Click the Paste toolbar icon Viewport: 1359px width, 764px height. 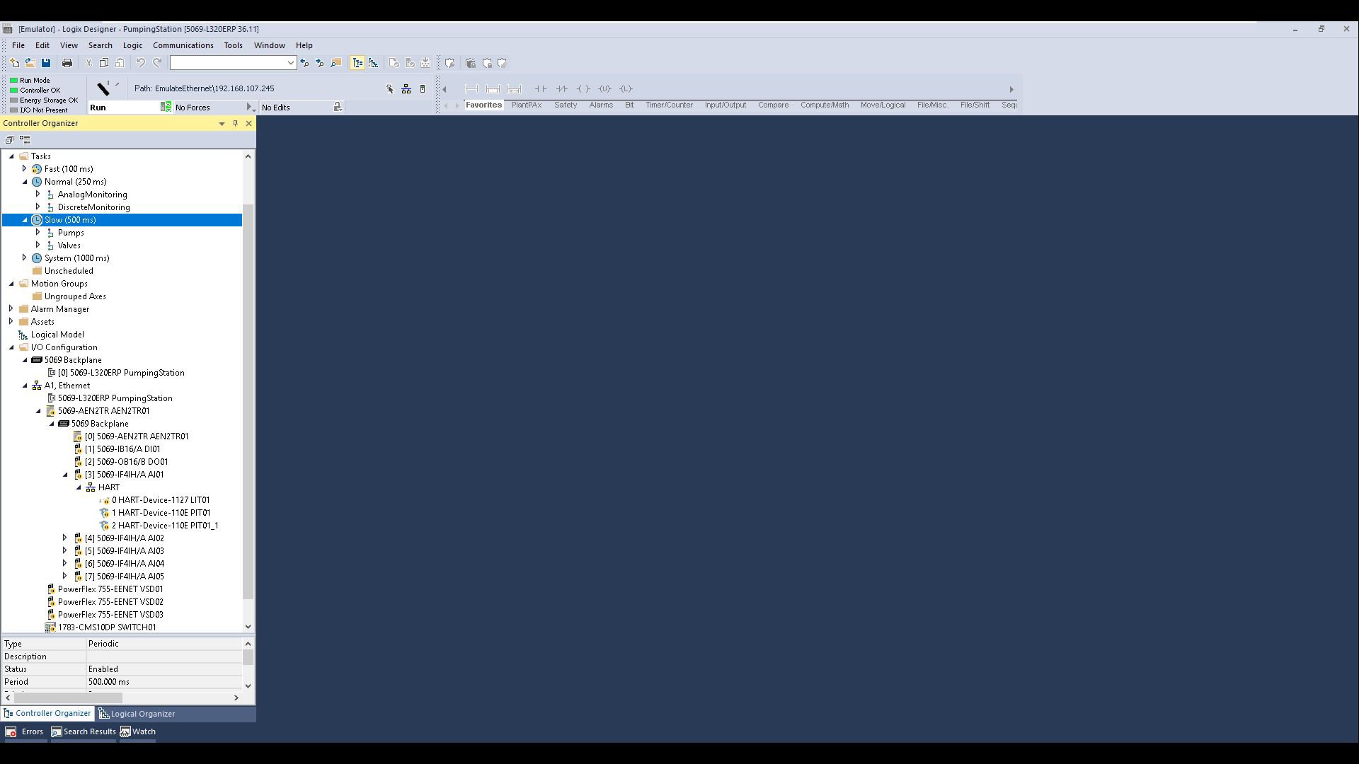pyautogui.click(x=120, y=63)
